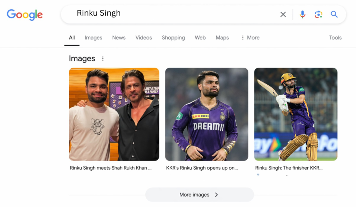Image resolution: width=356 pixels, height=207 pixels.
Task: Click inside the search input field
Action: point(156,14)
